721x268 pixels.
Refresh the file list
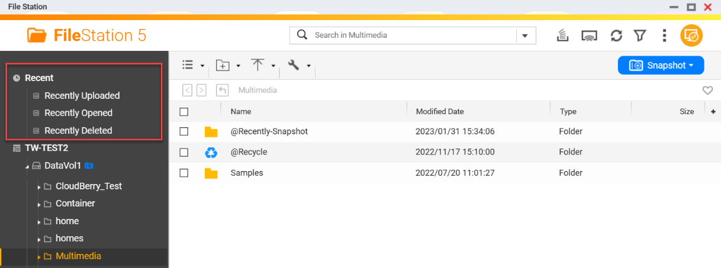coord(616,35)
